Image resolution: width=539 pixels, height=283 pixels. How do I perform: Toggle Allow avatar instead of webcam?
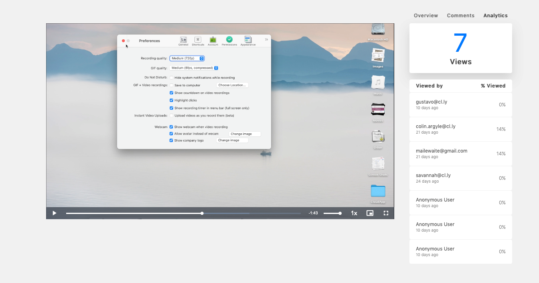171,134
